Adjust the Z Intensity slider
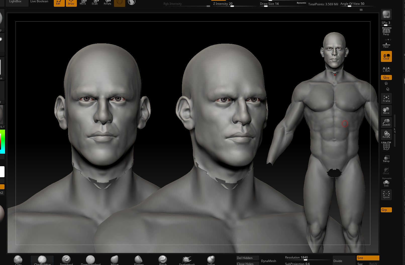Screen dimensions: 405x265 [232, 6]
